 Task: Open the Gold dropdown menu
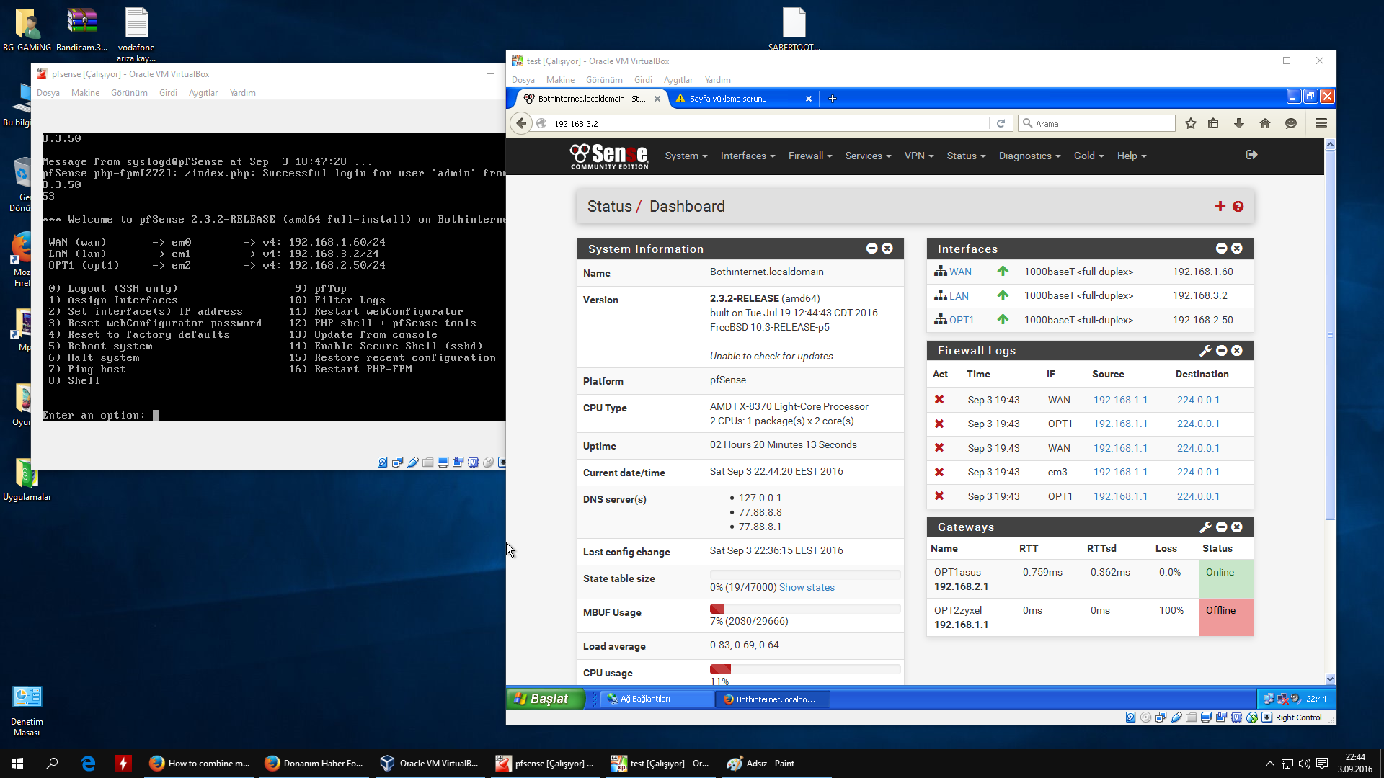[x=1088, y=156]
